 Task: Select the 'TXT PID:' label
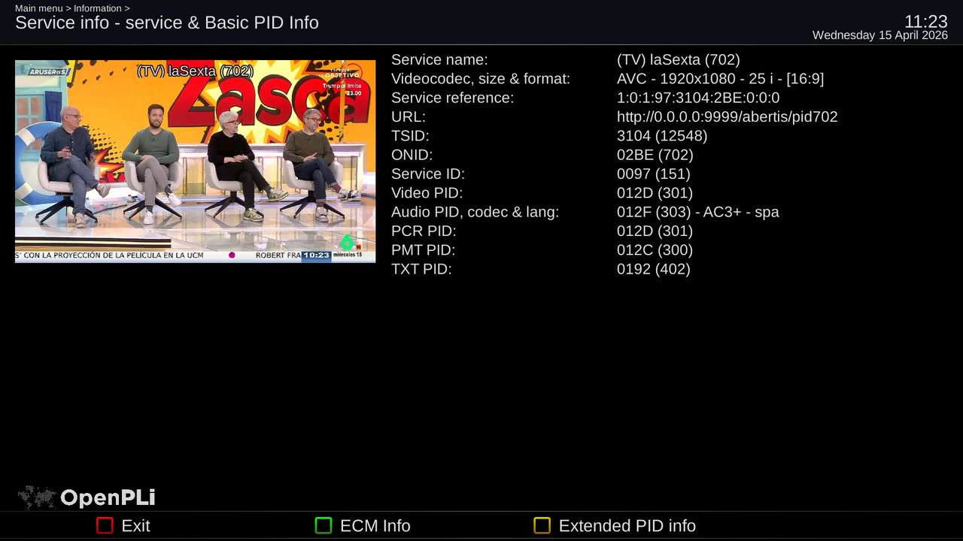click(421, 269)
